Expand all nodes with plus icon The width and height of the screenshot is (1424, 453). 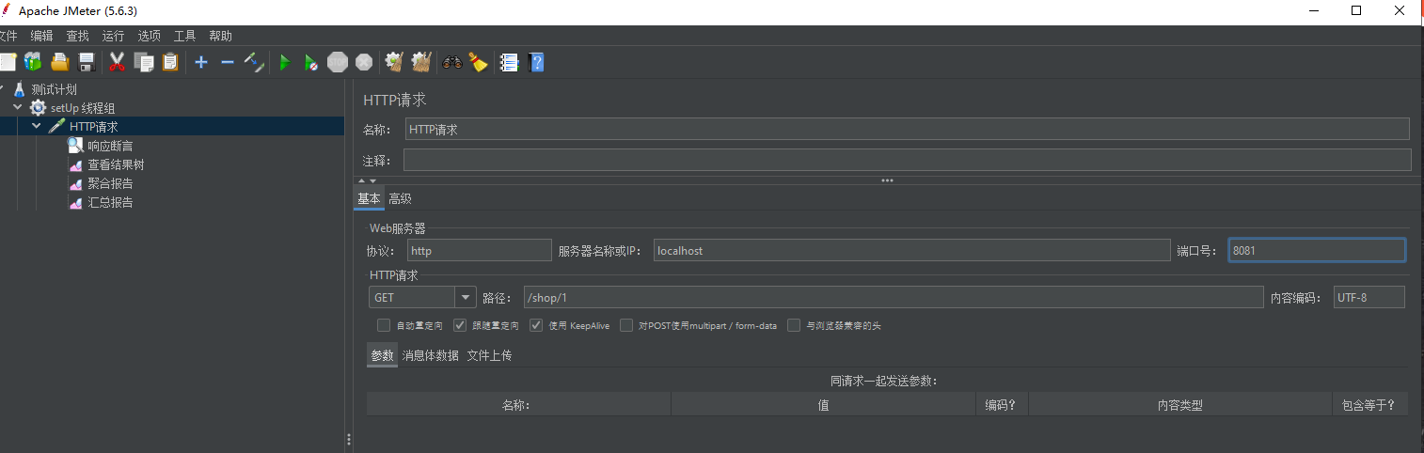201,62
